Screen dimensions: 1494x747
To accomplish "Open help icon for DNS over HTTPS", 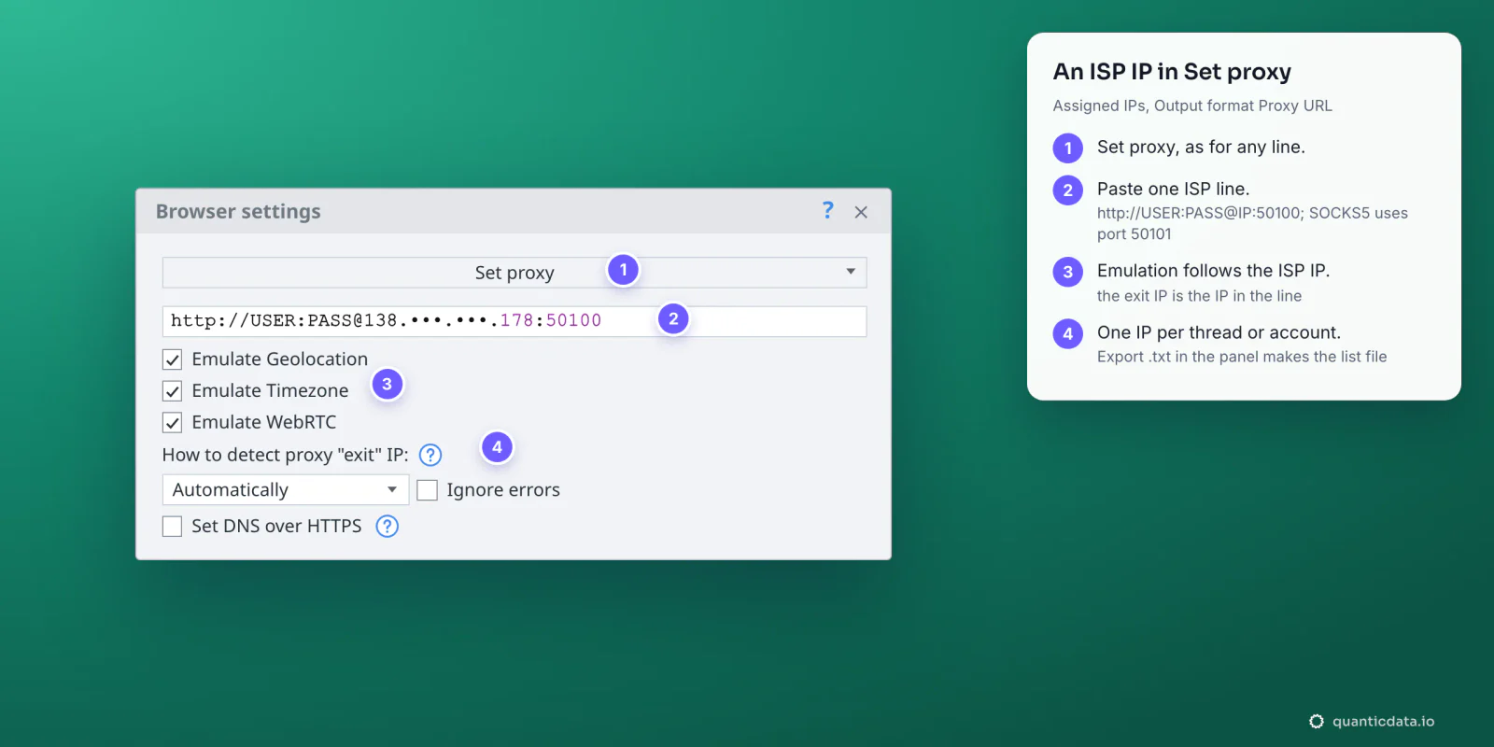I will [388, 527].
